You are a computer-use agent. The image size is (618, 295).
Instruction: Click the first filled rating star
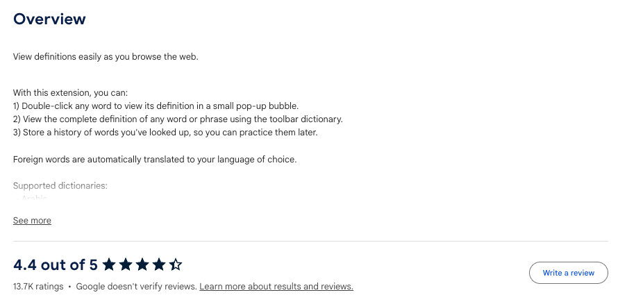tap(109, 264)
